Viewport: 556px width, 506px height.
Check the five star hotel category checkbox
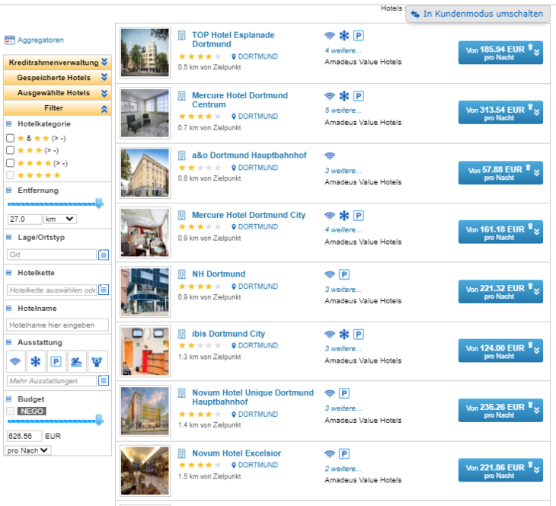[x=11, y=175]
